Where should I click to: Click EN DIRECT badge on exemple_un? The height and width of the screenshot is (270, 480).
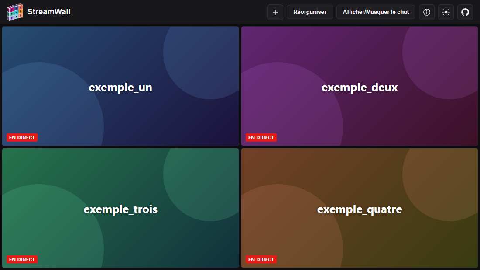pos(22,138)
